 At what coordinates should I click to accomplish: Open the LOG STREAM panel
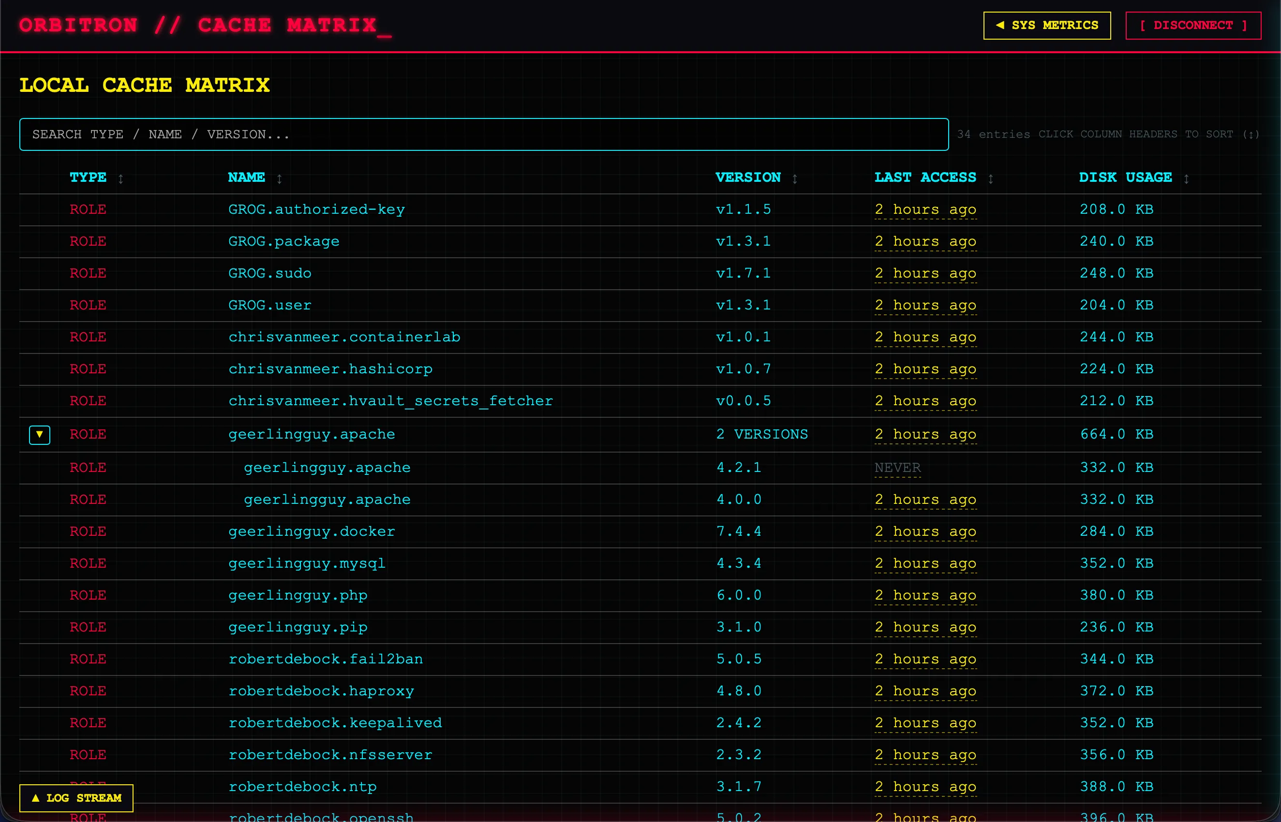coord(76,797)
